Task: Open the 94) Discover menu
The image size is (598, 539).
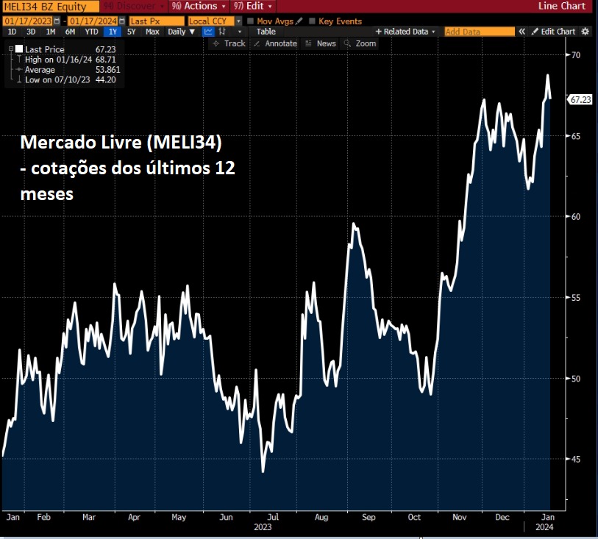Action: click(133, 6)
